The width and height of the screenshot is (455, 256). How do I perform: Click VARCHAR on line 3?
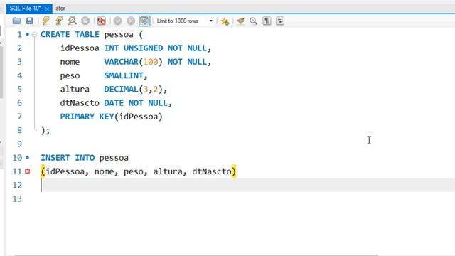point(121,62)
